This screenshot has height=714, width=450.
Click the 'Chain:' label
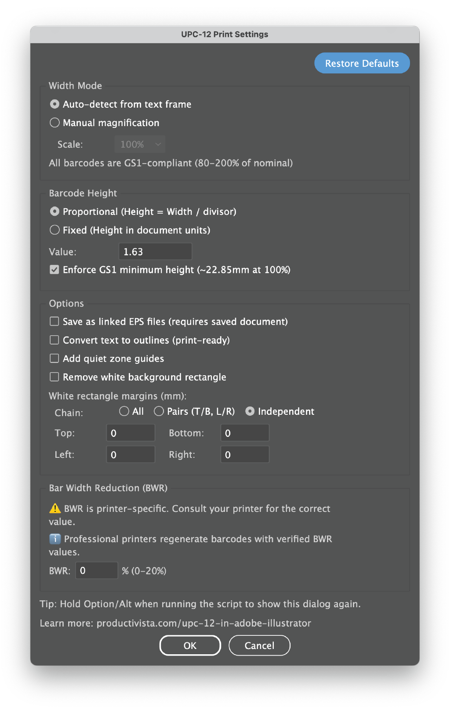tap(69, 413)
